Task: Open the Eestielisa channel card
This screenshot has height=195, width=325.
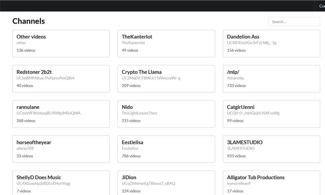Action: click(x=166, y=149)
